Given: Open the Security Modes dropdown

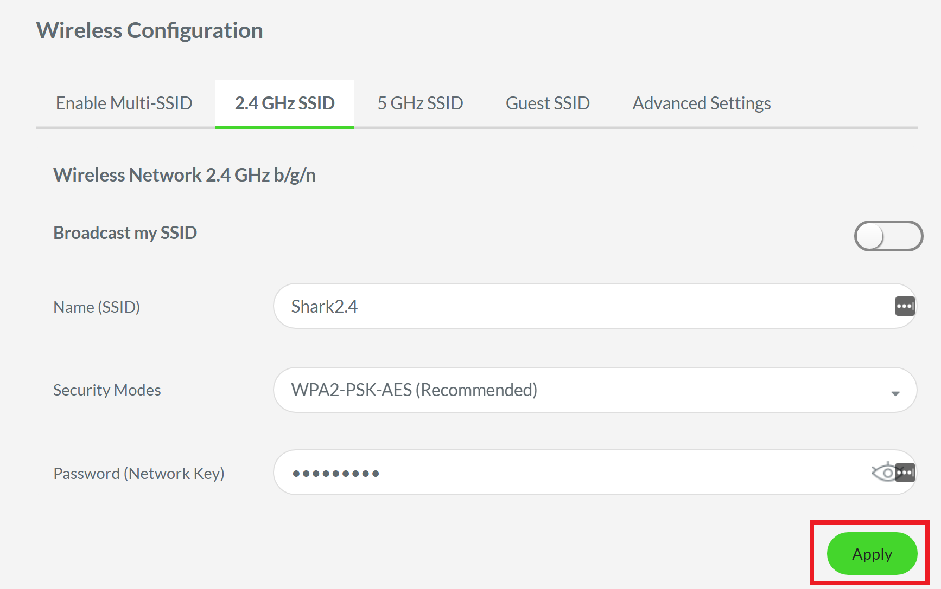Looking at the screenshot, I should point(594,390).
